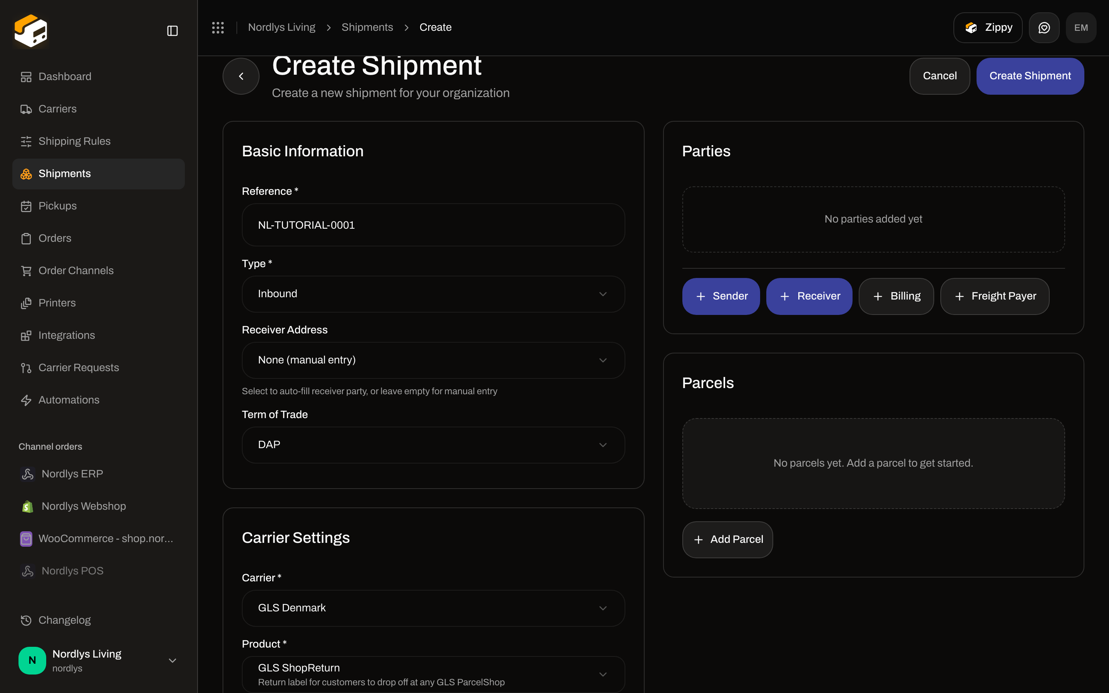Click the Create breadcrumb text

pyautogui.click(x=436, y=27)
